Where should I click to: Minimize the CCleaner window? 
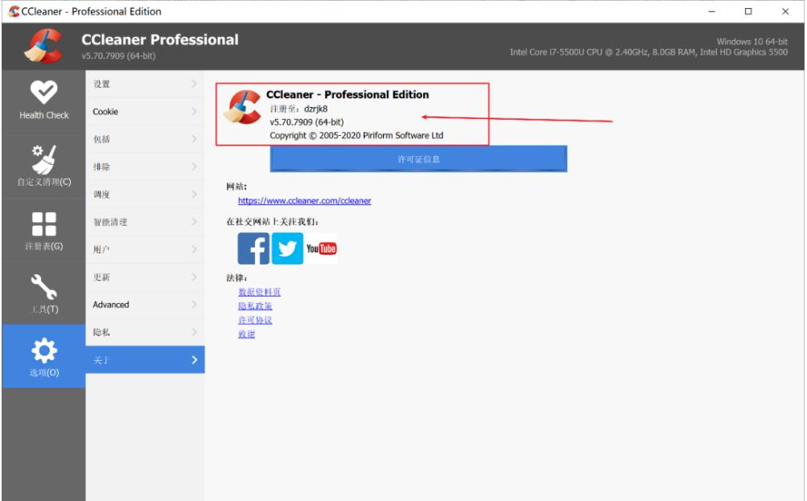click(x=712, y=11)
